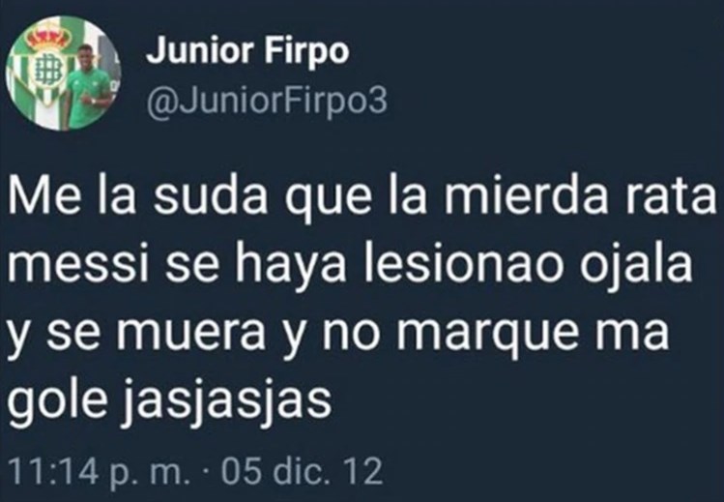This screenshot has height=502, width=724.
Task: Click the tweet's first line starting 'Me la suda'
Action: [362, 197]
